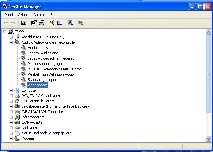Screen dimensions: 213x152
Task: Open the Ansicht menu
Action: tap(39, 15)
